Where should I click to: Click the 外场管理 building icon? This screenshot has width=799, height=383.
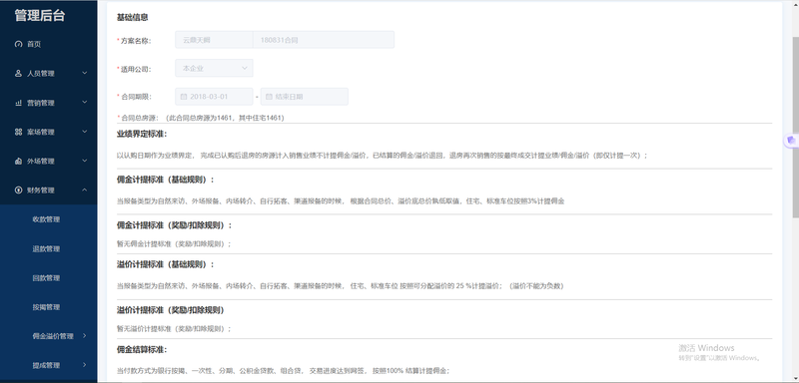pyautogui.click(x=19, y=162)
